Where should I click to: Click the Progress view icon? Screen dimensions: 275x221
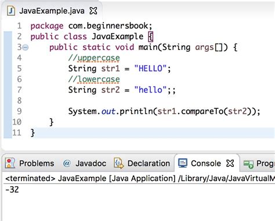[248, 165]
